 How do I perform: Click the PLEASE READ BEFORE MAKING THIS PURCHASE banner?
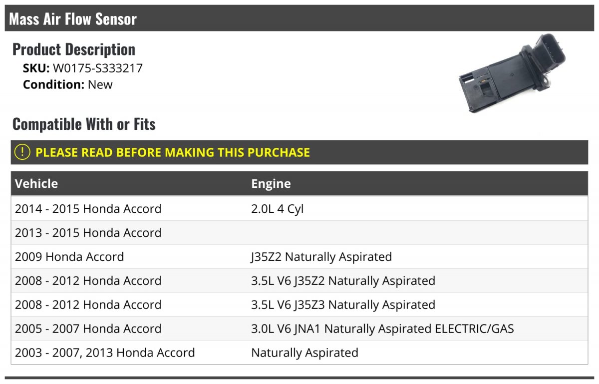(x=299, y=152)
